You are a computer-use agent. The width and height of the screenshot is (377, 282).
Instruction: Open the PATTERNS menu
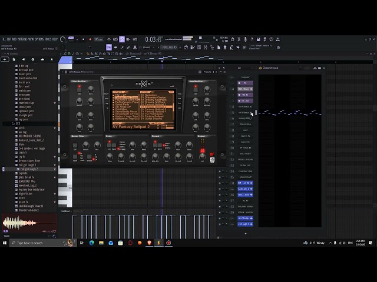click(22, 39)
